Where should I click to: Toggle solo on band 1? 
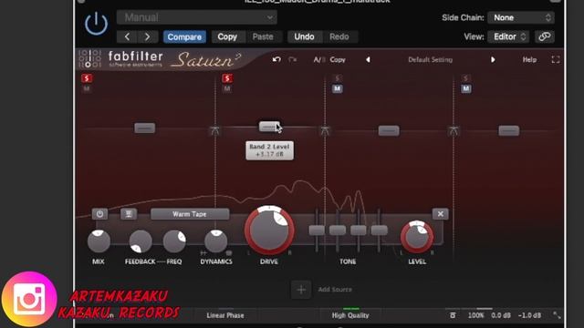[x=87, y=78]
